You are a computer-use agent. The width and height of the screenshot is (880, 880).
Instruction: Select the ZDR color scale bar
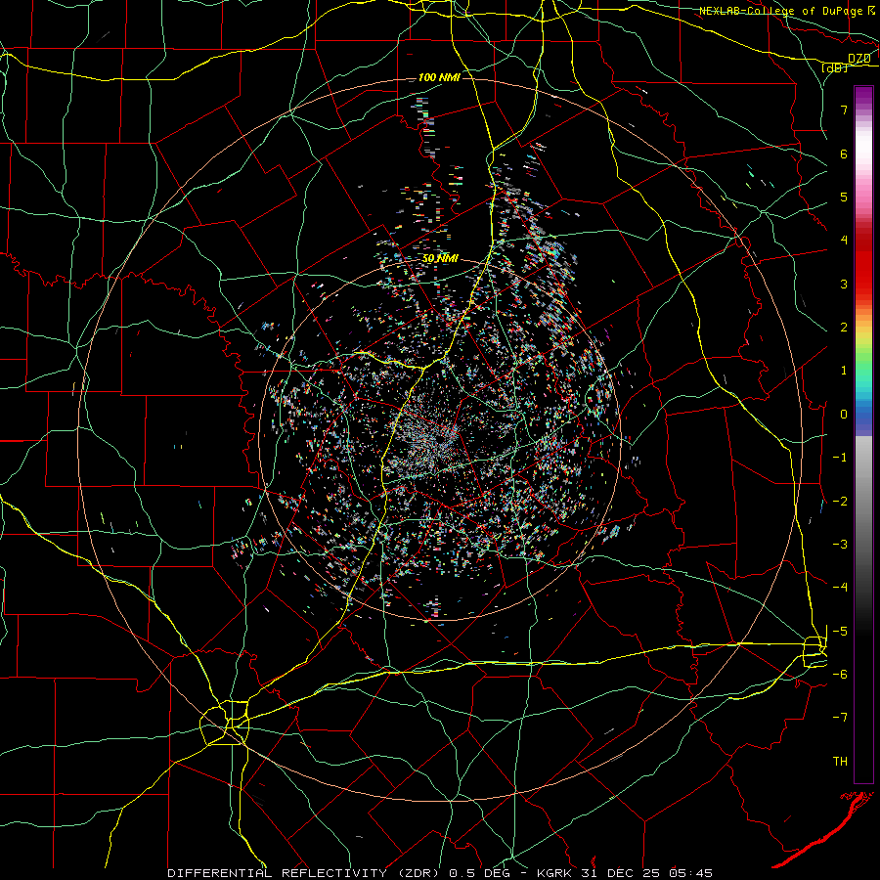[x=863, y=434]
